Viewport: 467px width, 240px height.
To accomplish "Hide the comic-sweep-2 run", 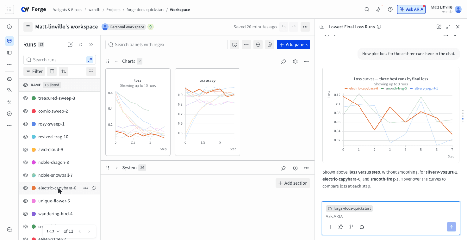I will pos(25,111).
